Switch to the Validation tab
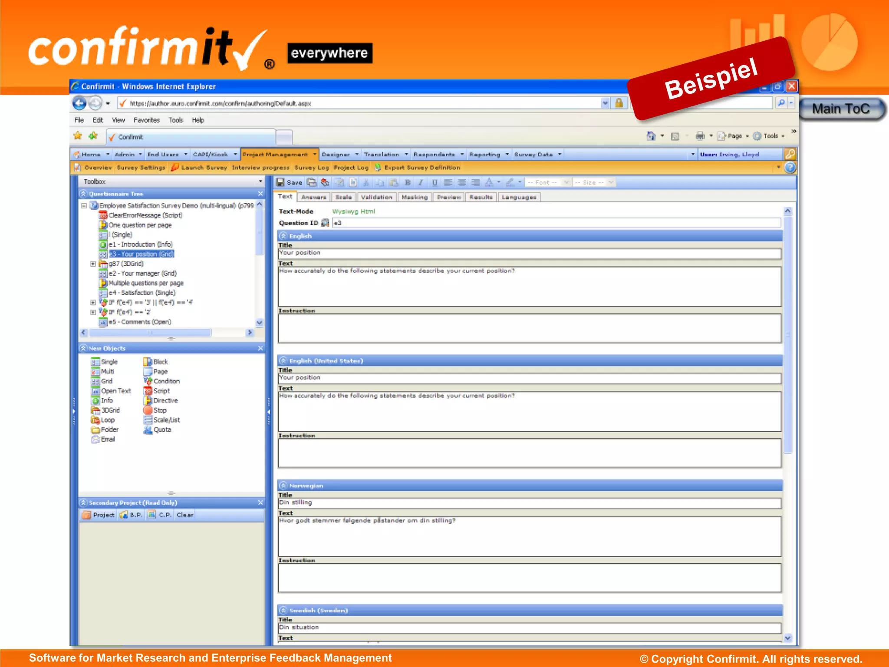The height and width of the screenshot is (667, 889). tap(376, 197)
